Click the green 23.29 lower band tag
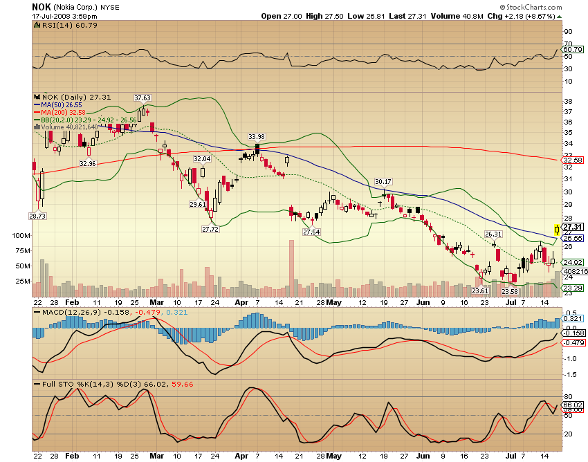Screen dimensions: 588x462 pyautogui.click(x=573, y=288)
